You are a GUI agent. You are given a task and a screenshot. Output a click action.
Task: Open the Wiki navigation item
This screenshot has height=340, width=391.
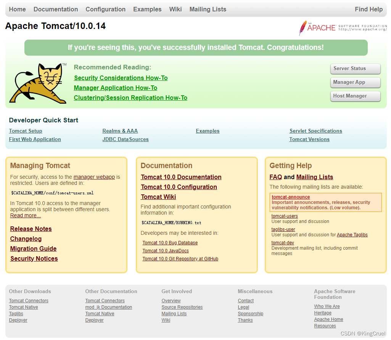pyautogui.click(x=175, y=9)
